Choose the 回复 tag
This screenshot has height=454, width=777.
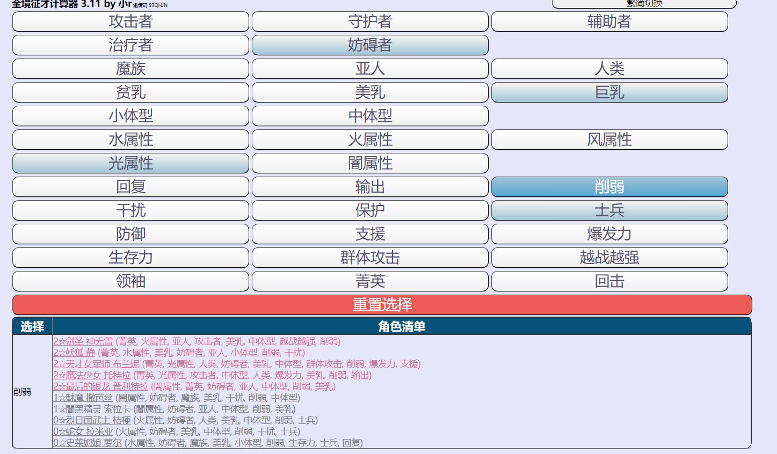130,187
